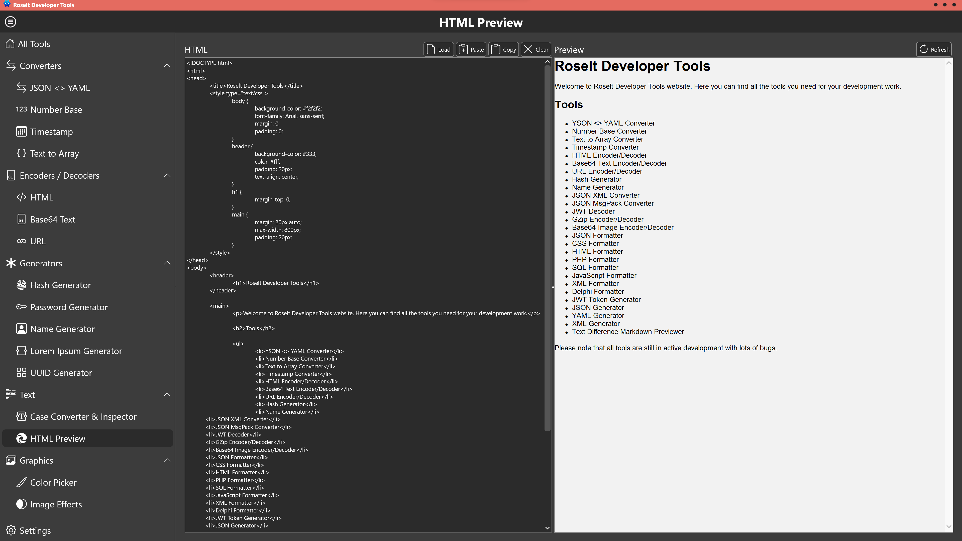Select the JSON <> YAML converter

(x=60, y=87)
